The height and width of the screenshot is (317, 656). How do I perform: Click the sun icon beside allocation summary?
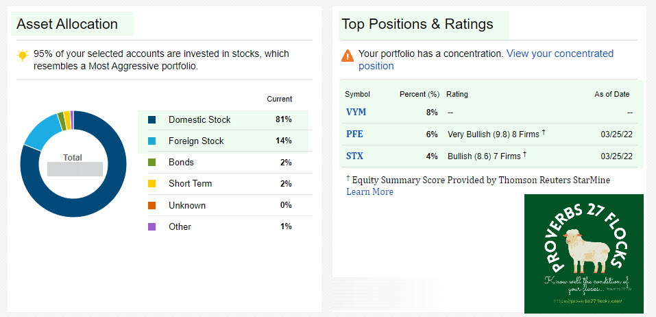click(x=23, y=54)
